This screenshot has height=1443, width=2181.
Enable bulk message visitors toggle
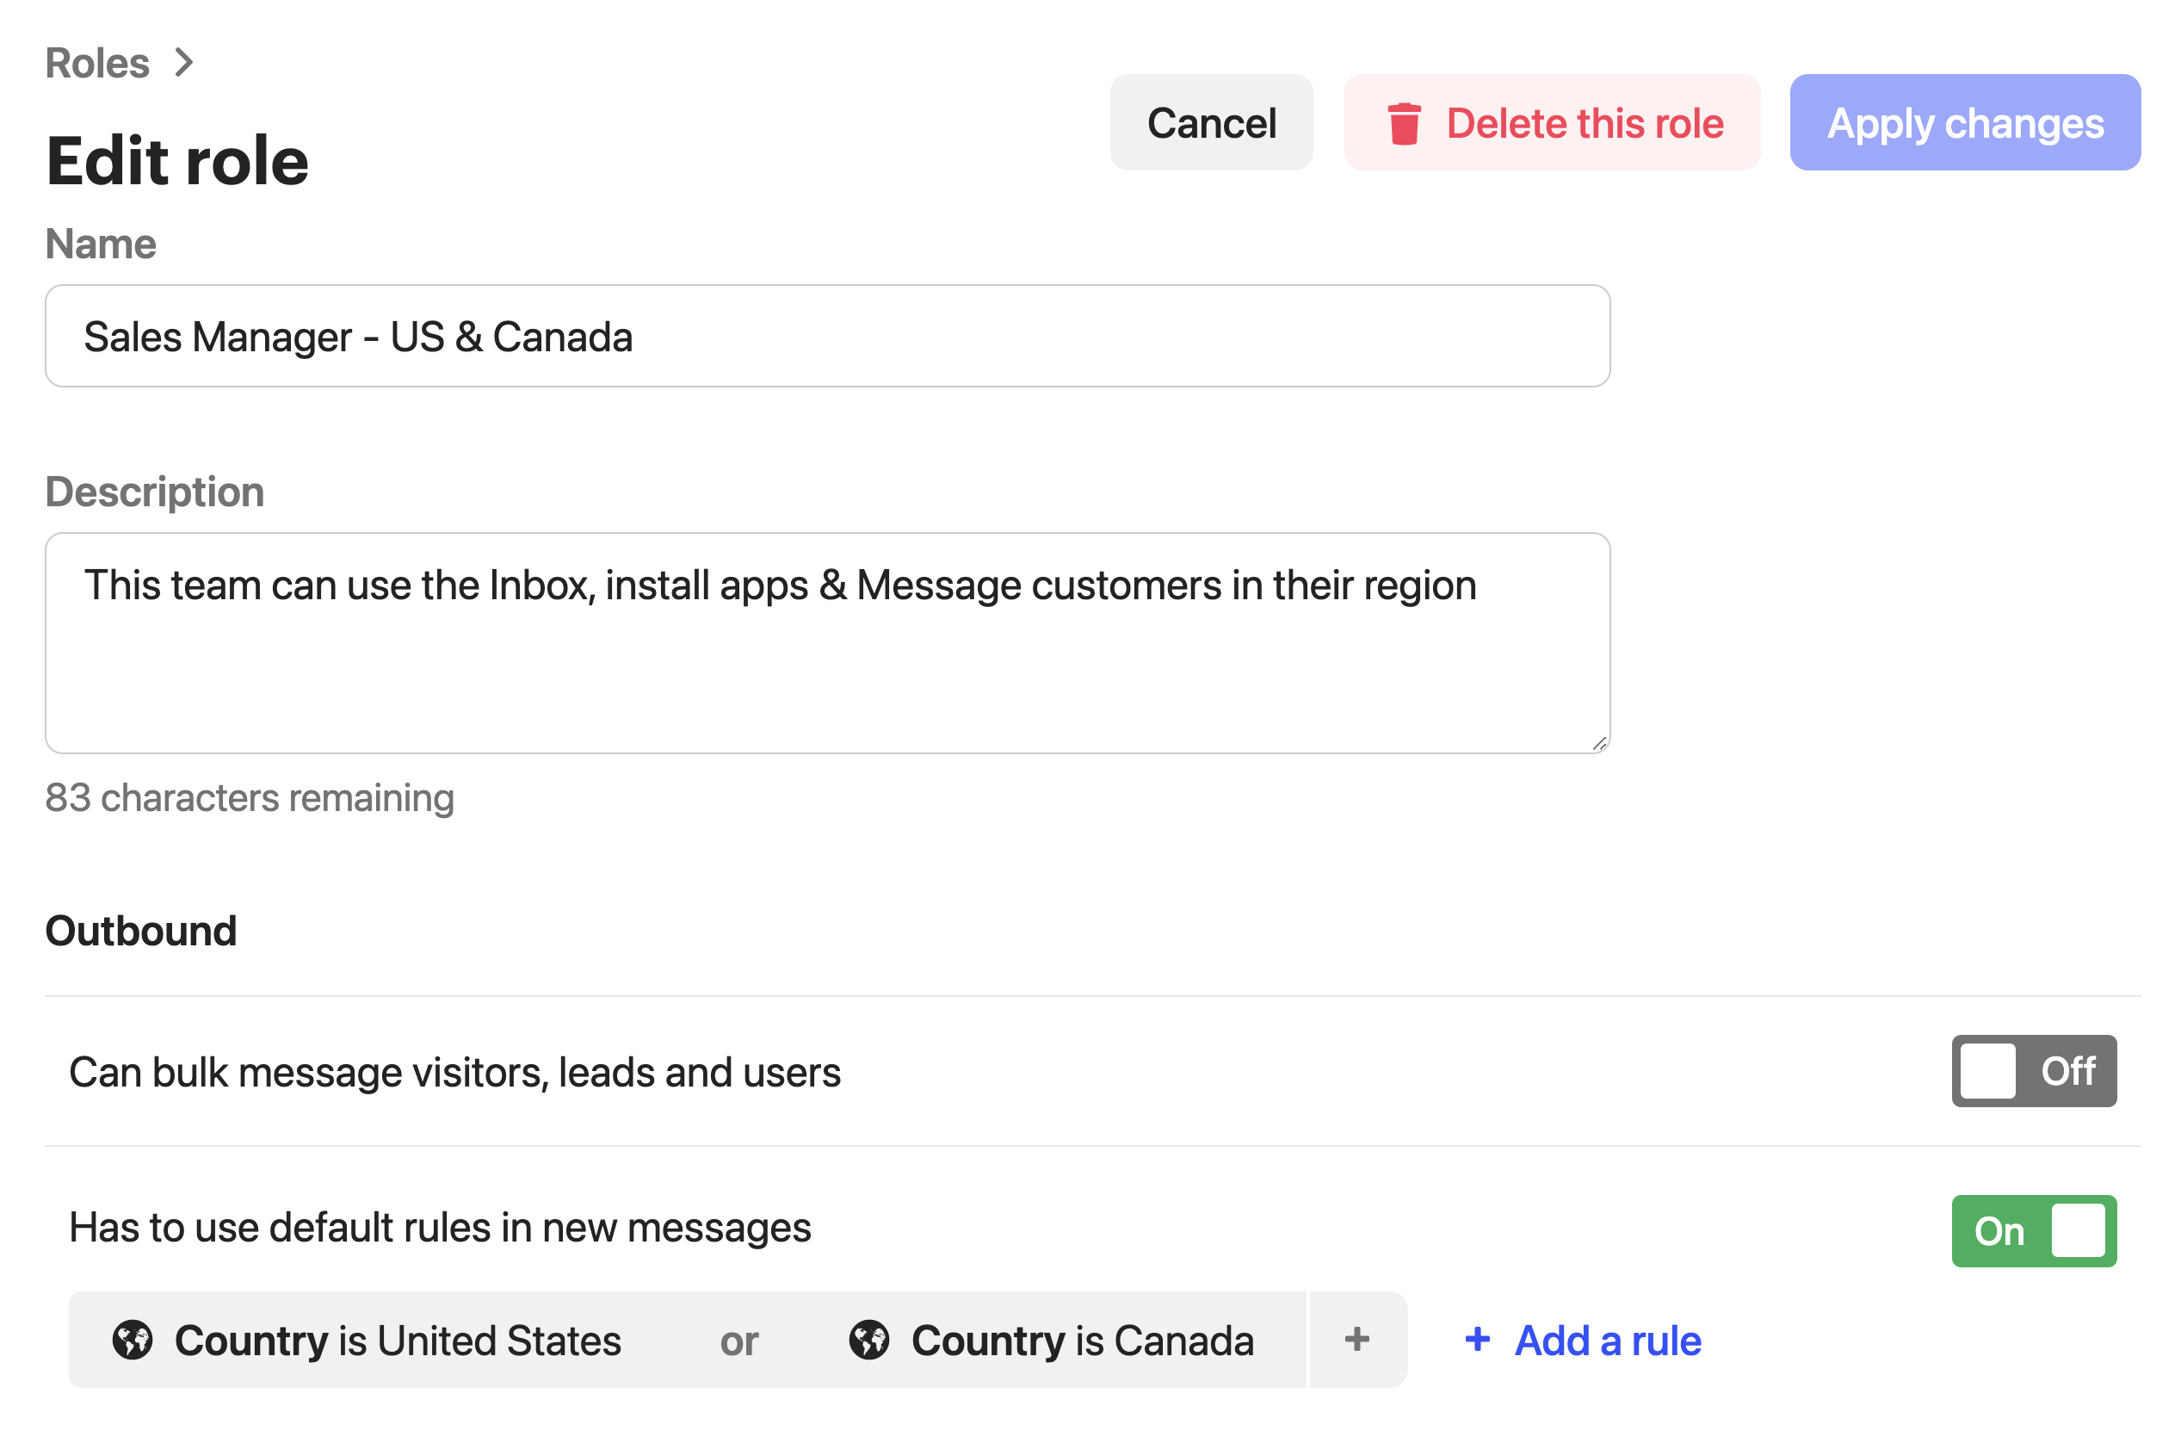2033,1070
